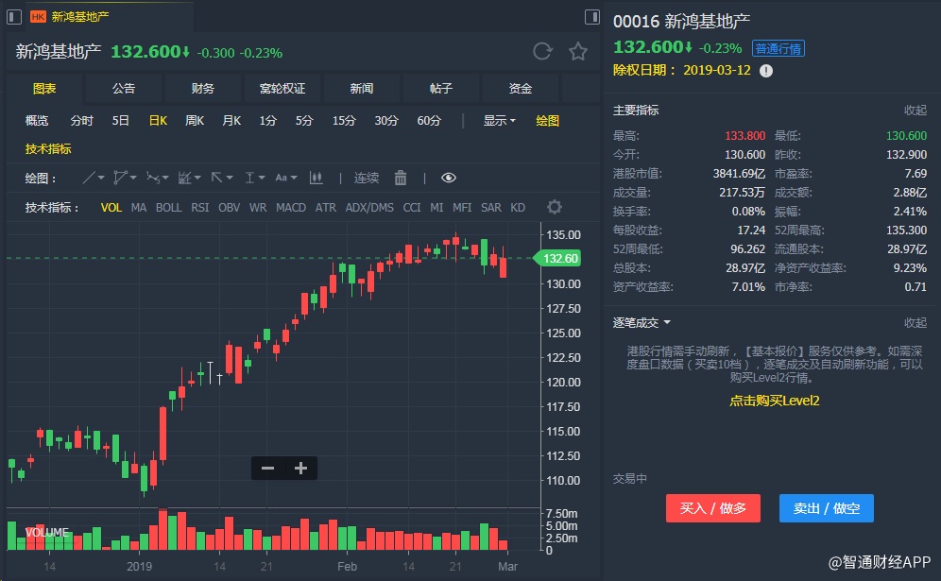
Task: Toggle the RSI indicator
Action: click(200, 208)
